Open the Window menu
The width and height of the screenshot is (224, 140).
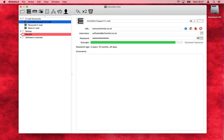coord(55,2)
